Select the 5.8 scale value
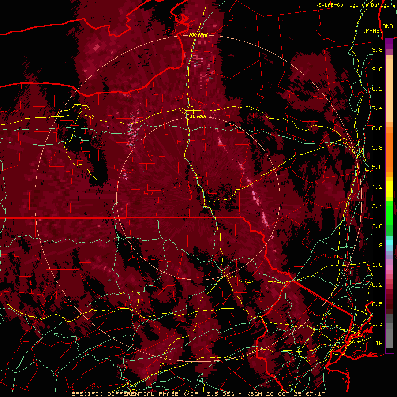Screen dimensions: 397x397 click(x=377, y=148)
